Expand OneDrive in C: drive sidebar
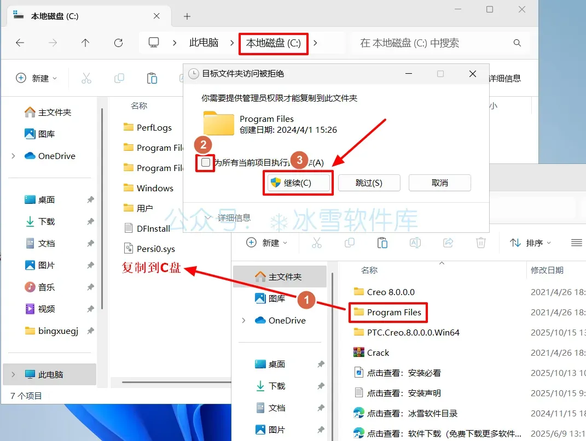The height and width of the screenshot is (441, 586). 13,156
